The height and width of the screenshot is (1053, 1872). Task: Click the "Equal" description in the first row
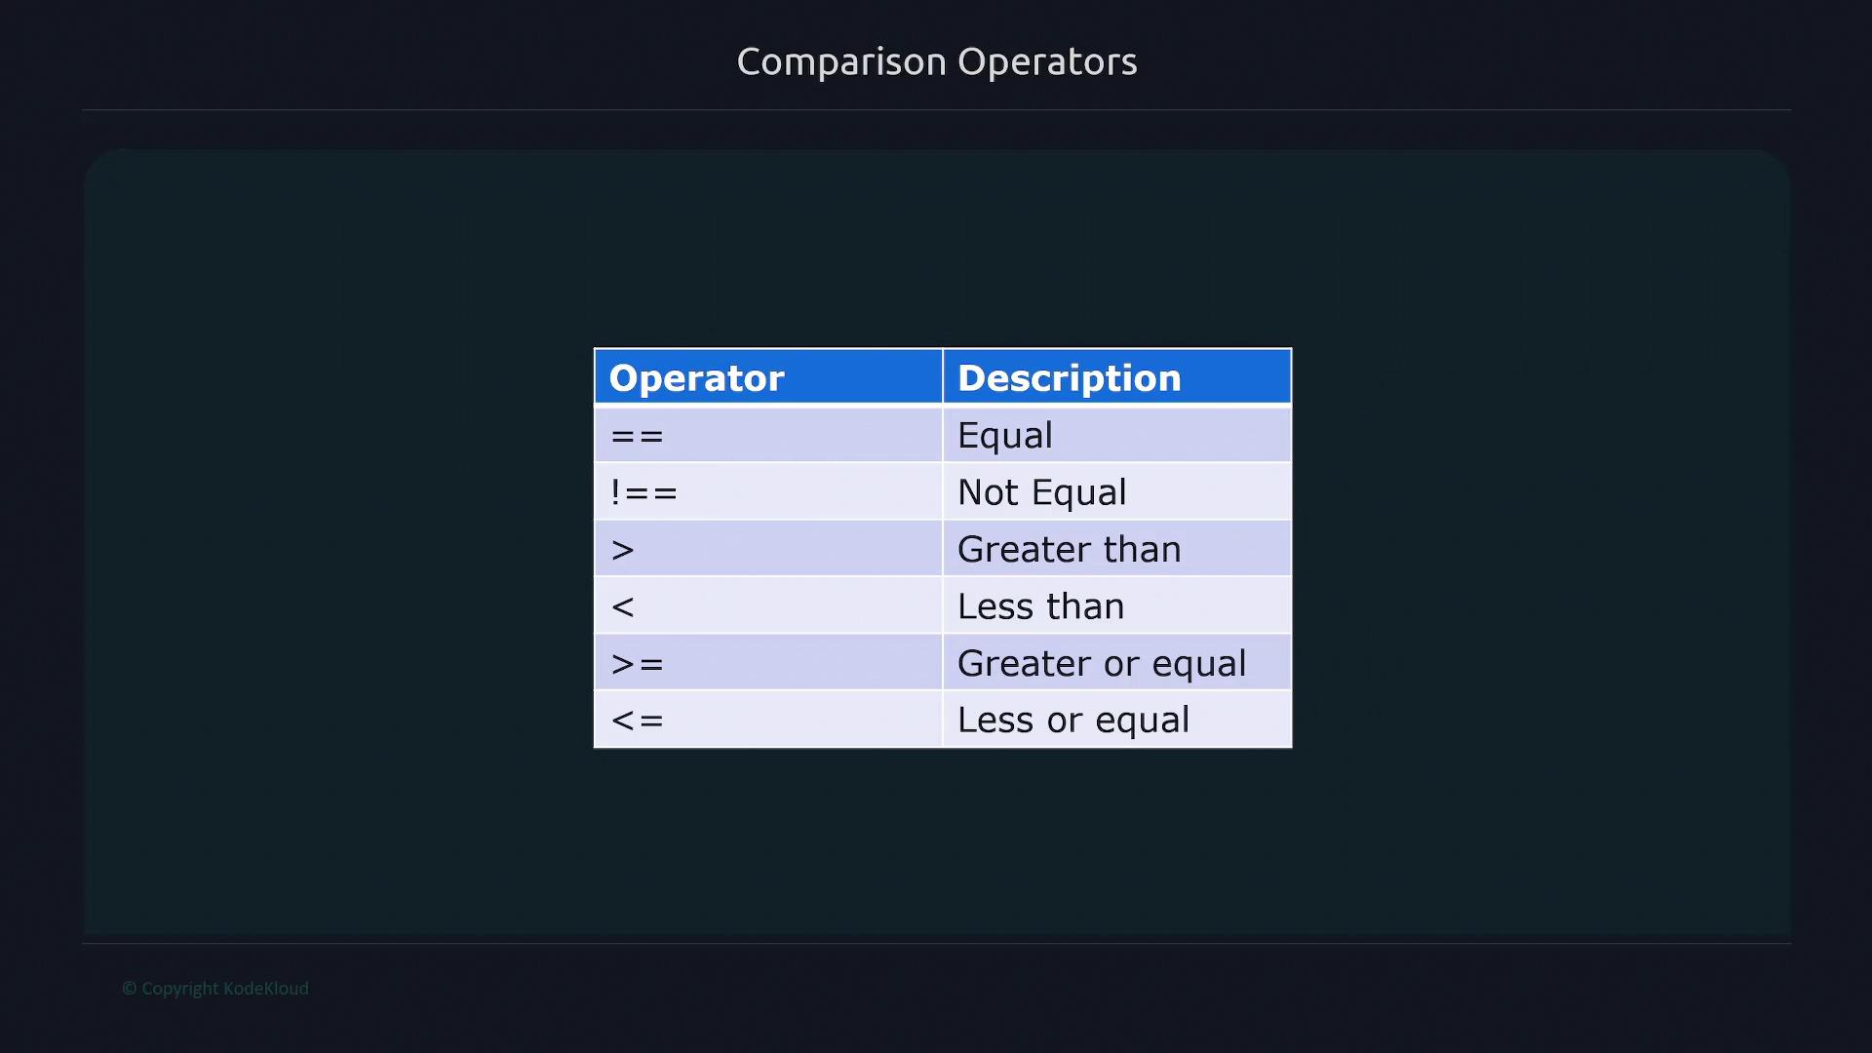pyautogui.click(x=1004, y=435)
